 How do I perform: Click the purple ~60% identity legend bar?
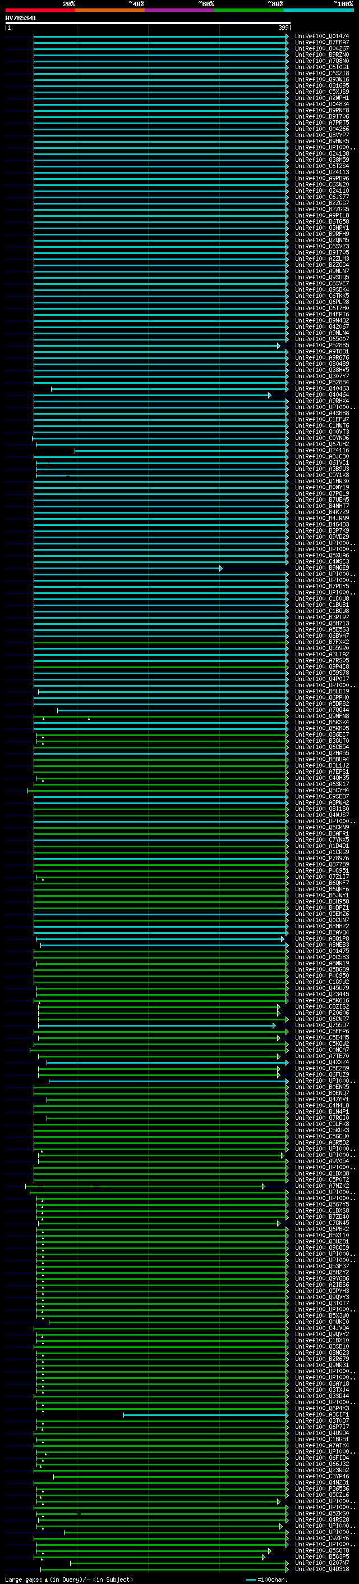(x=180, y=10)
